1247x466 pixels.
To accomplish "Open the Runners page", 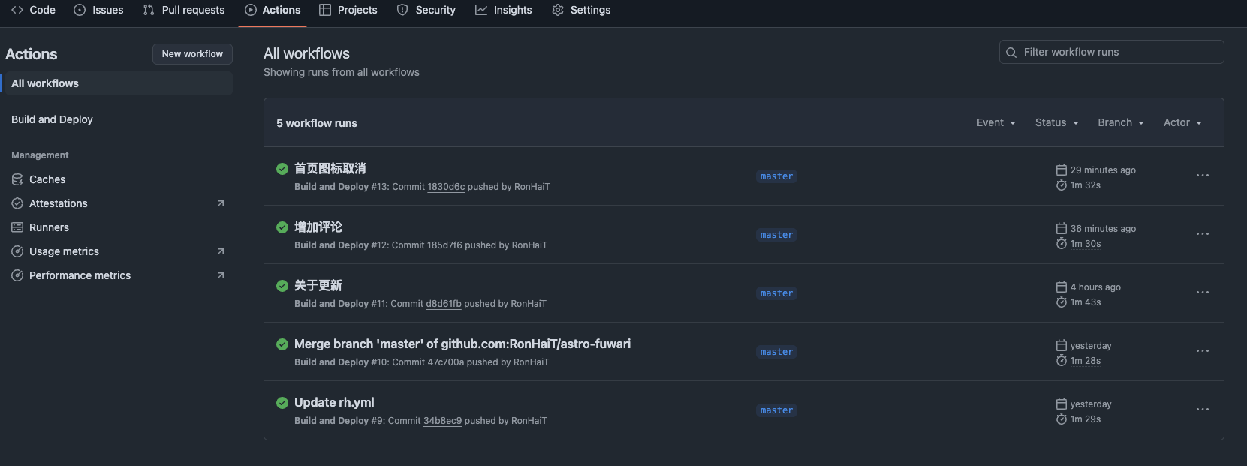I will (x=117, y=227).
